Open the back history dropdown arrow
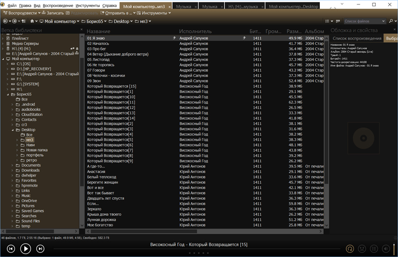Image resolution: width=398 pixels, height=257 pixels. click(x=10, y=21)
